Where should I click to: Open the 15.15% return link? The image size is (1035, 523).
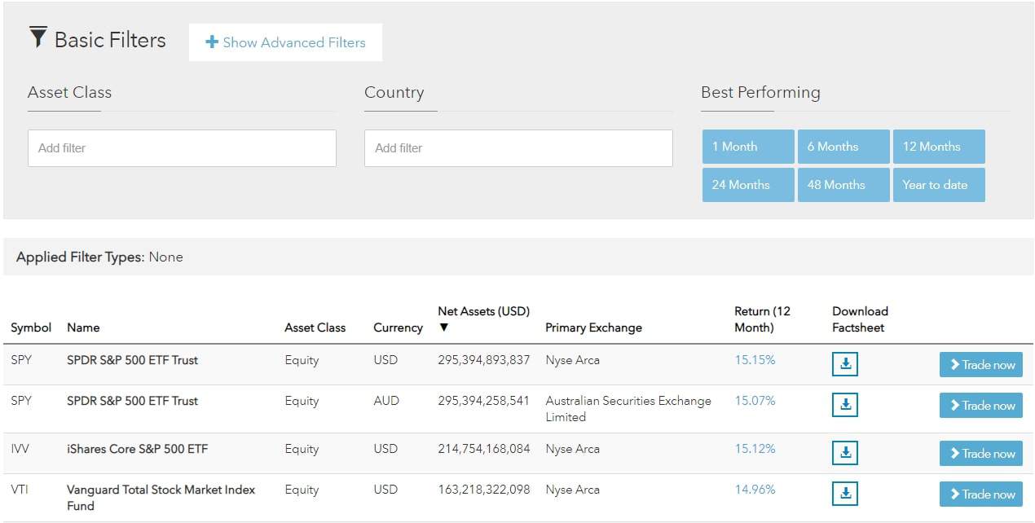tap(755, 360)
